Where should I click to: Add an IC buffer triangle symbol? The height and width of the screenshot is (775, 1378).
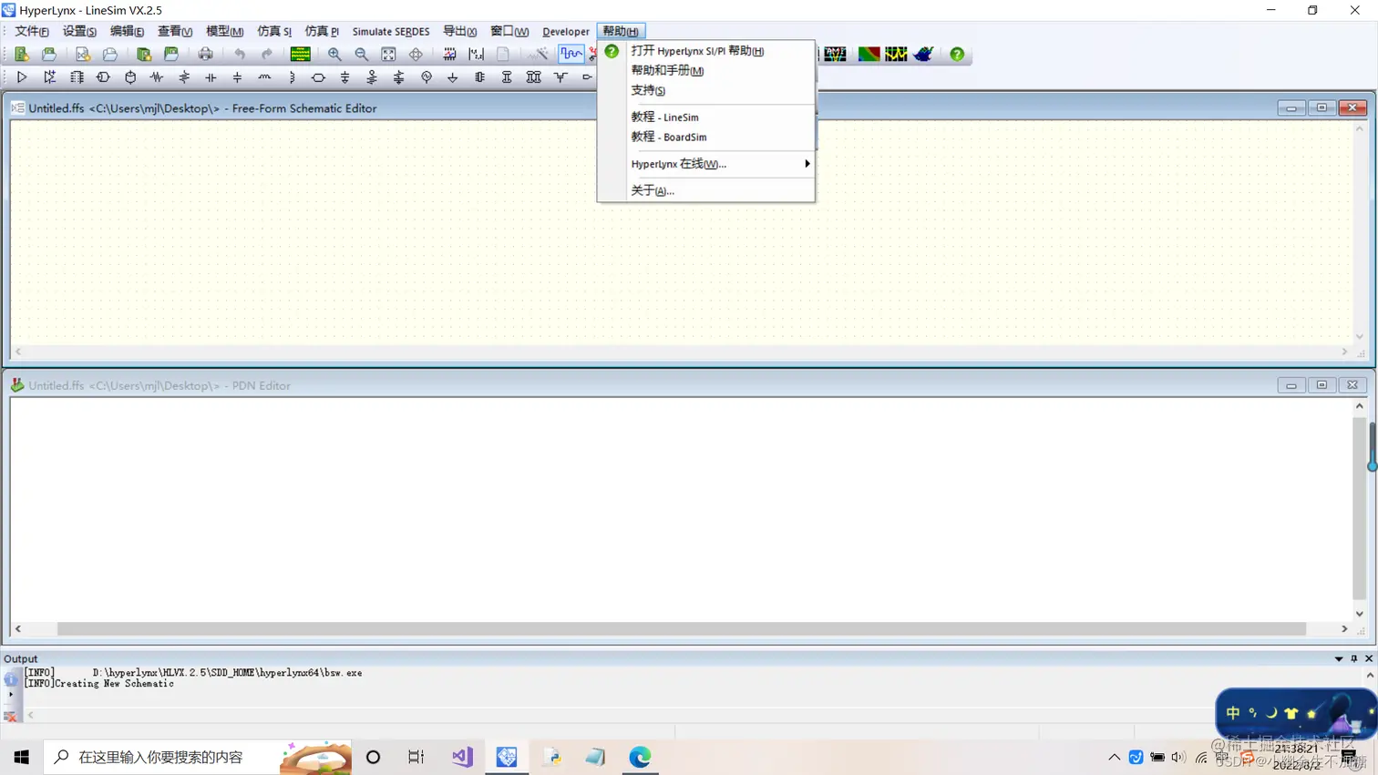[22, 77]
